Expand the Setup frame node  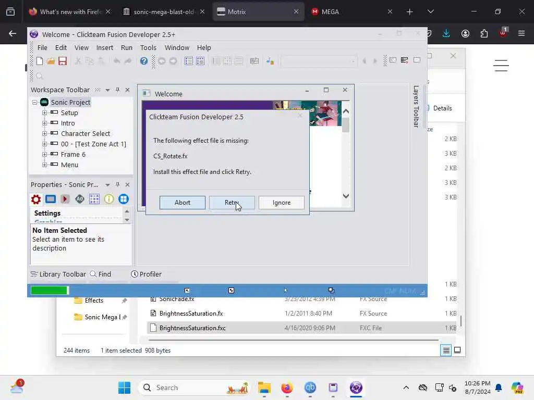[45, 113]
